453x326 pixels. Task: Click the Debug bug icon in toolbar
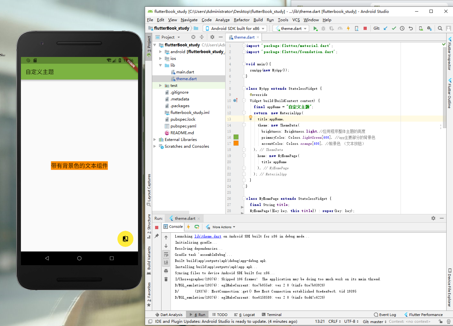[323, 29]
